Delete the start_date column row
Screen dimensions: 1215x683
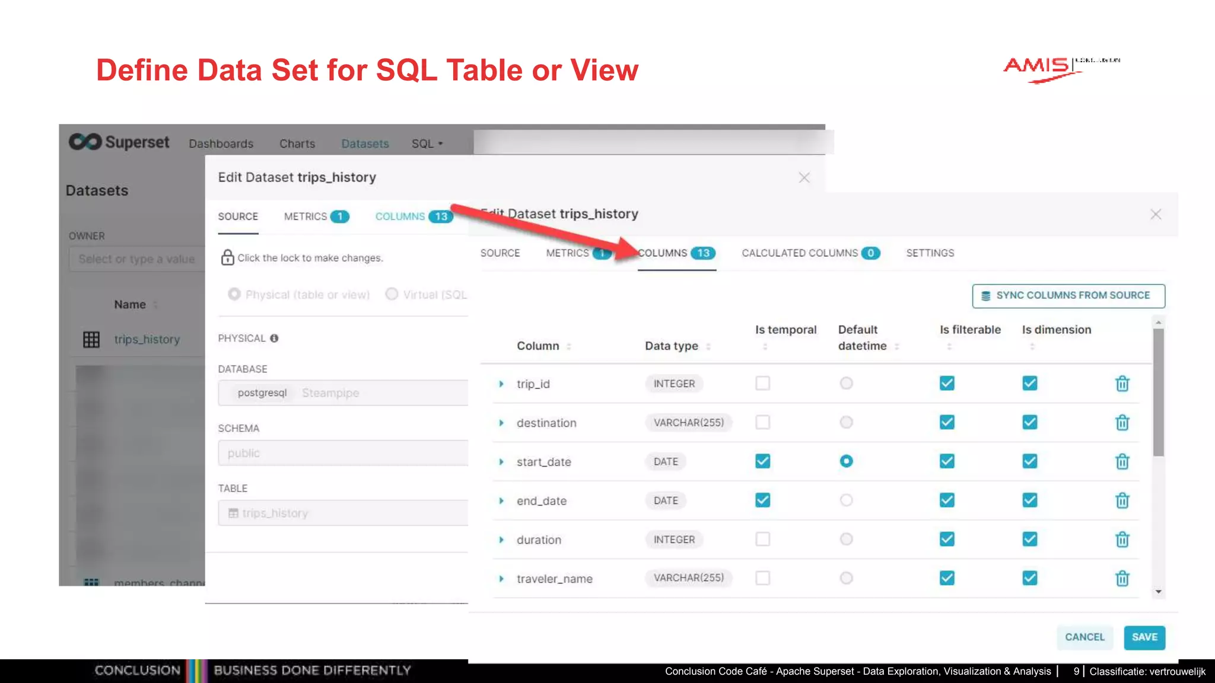1122,461
